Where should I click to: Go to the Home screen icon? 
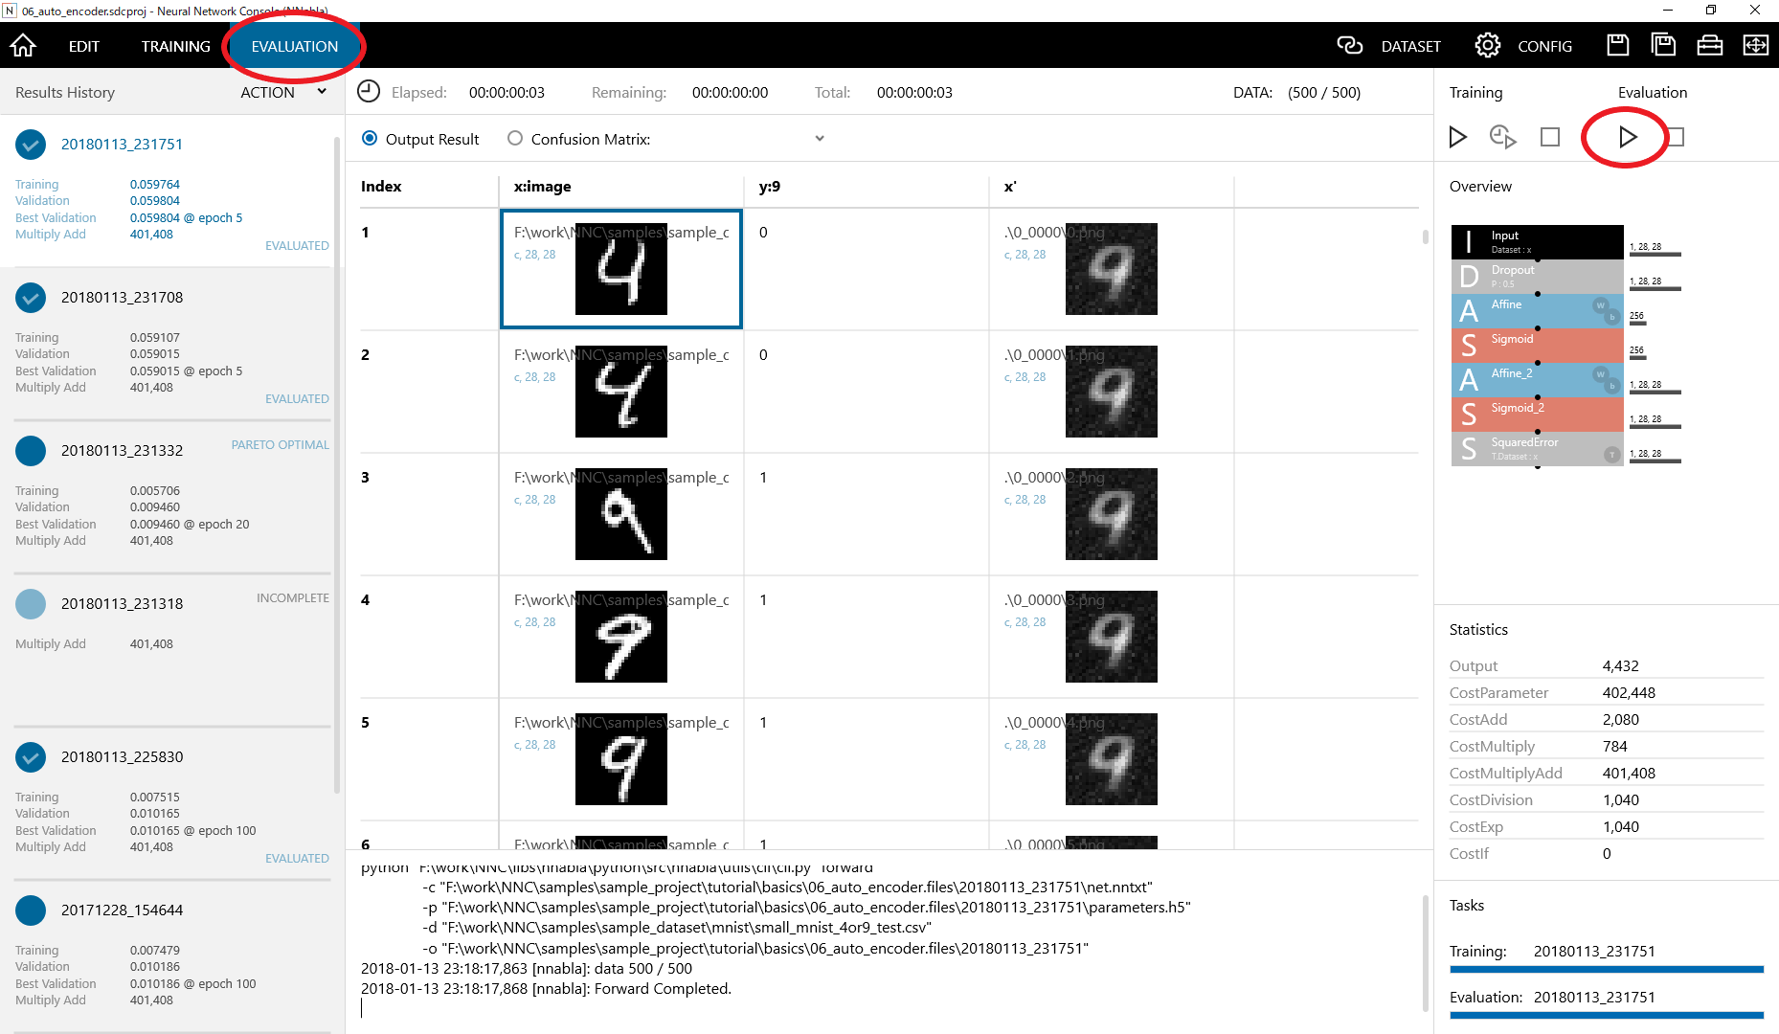(23, 46)
